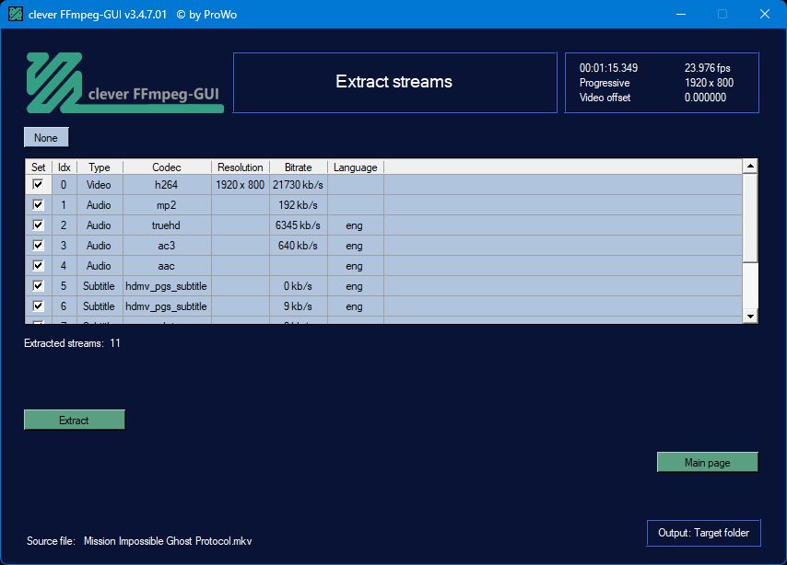787x565 pixels.
Task: Open the Output: Target folder selector
Action: 704,533
